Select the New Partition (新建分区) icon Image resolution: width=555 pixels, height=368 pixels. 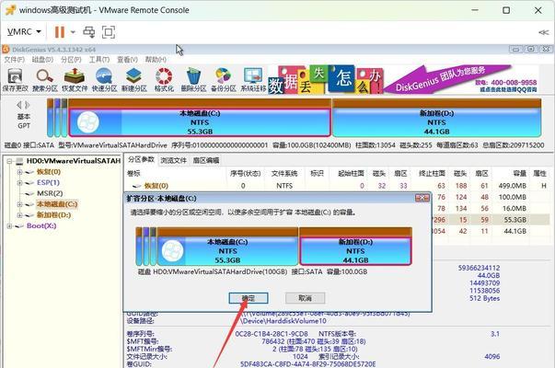pyautogui.click(x=134, y=80)
